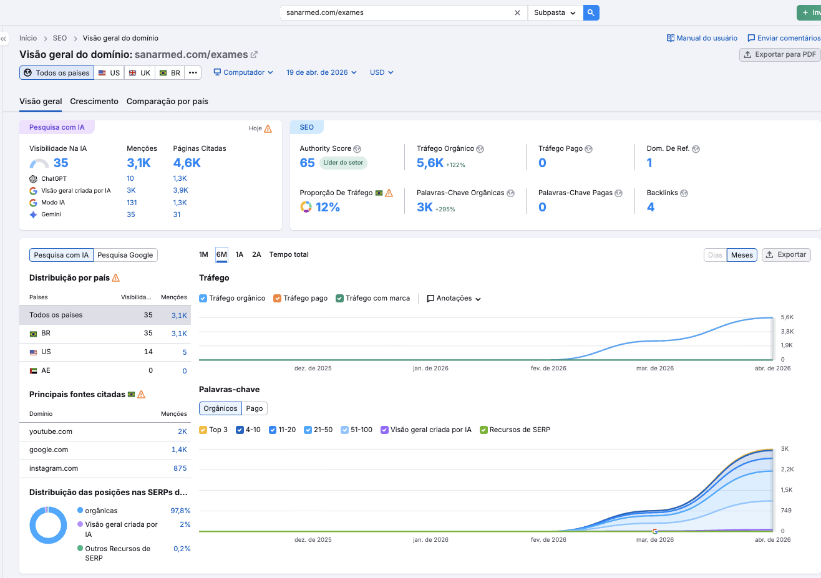Disable the Tráfego pago checkbox

(277, 298)
